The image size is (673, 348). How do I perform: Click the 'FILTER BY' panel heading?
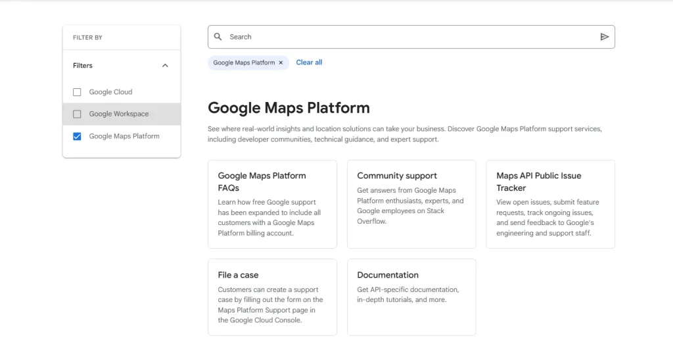click(87, 37)
